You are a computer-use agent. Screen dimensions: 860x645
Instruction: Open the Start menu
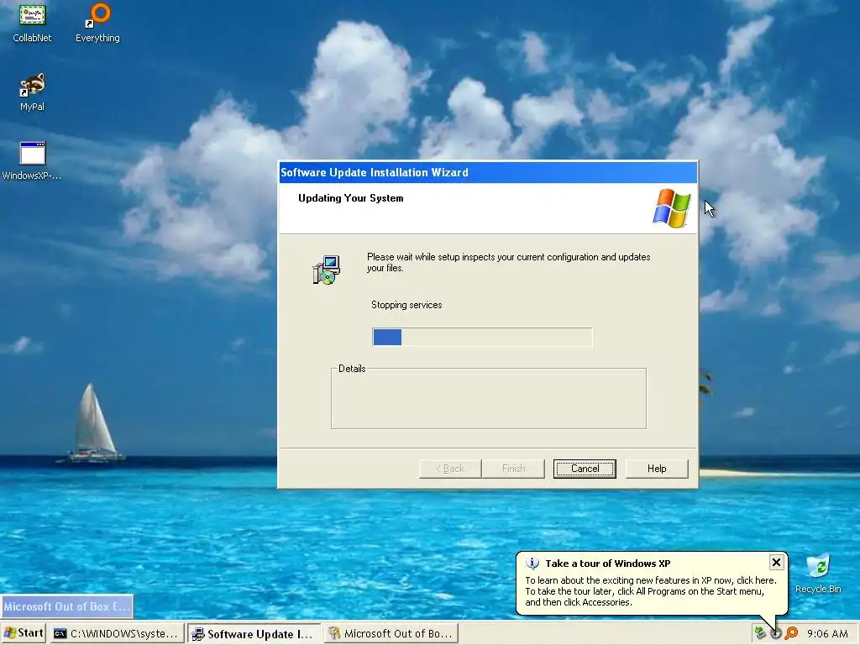tap(23, 633)
